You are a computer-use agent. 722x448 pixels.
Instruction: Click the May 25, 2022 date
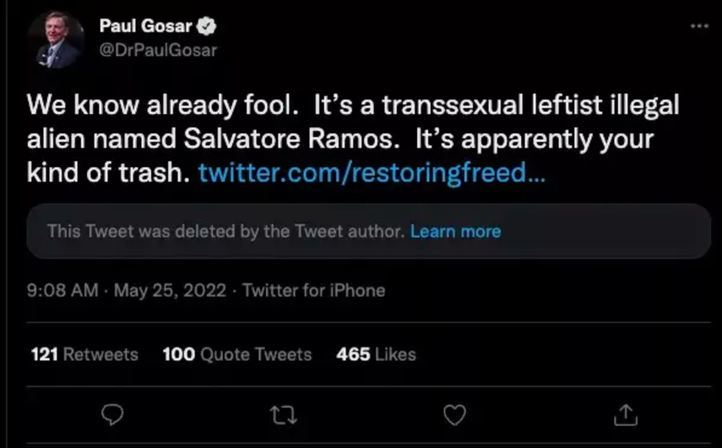click(170, 291)
